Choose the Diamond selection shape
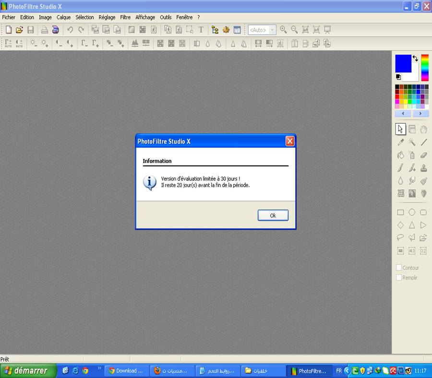The height and width of the screenshot is (378, 432). pos(401,225)
